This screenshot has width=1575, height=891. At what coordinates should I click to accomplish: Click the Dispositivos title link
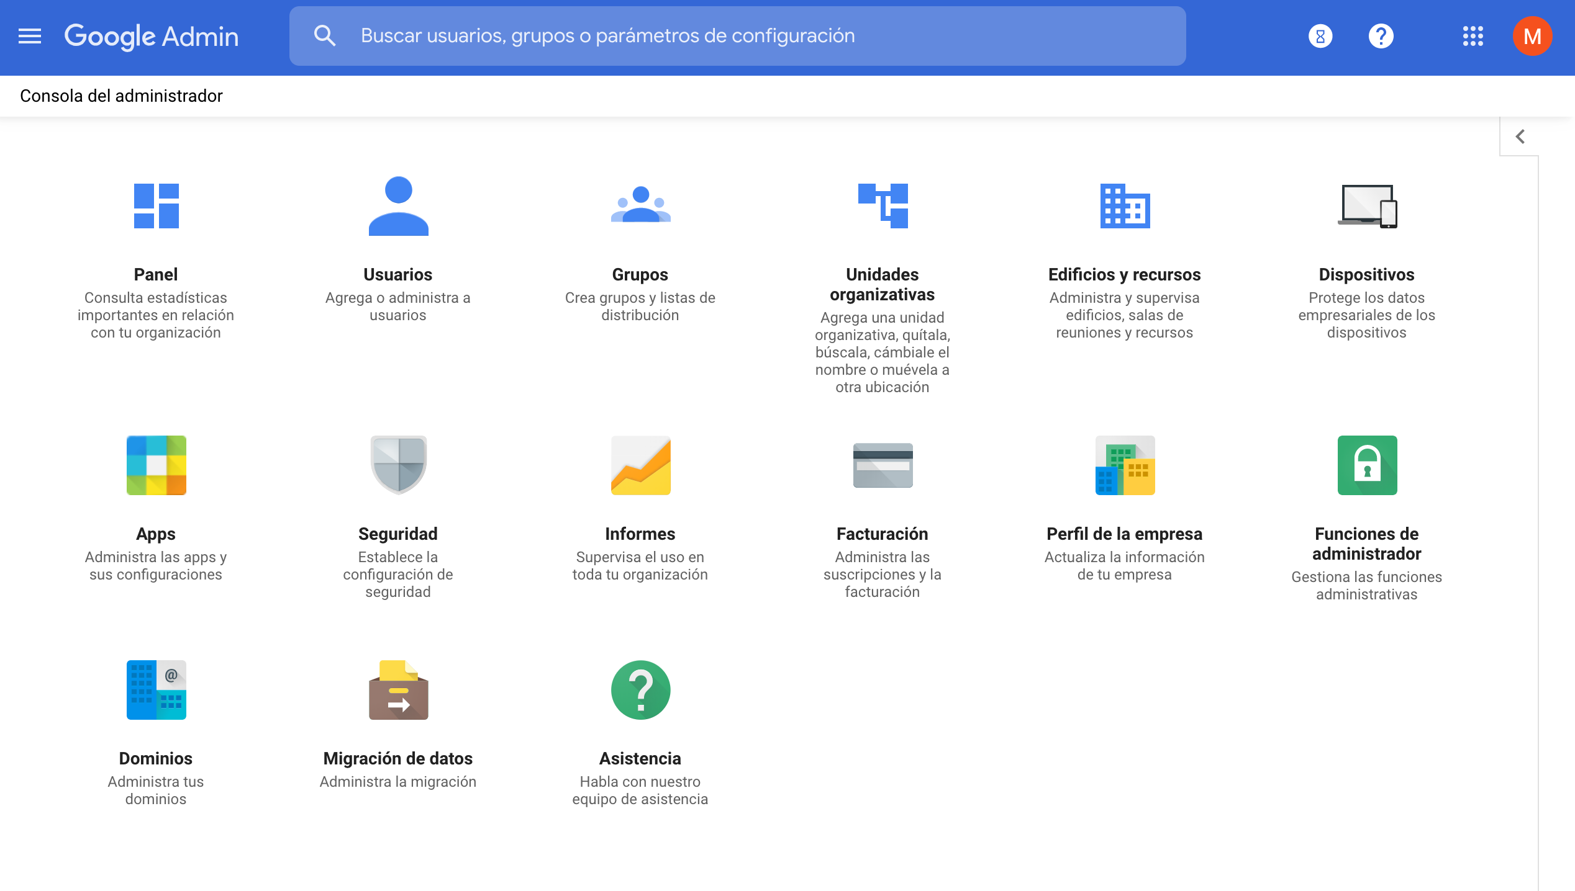pyautogui.click(x=1367, y=274)
